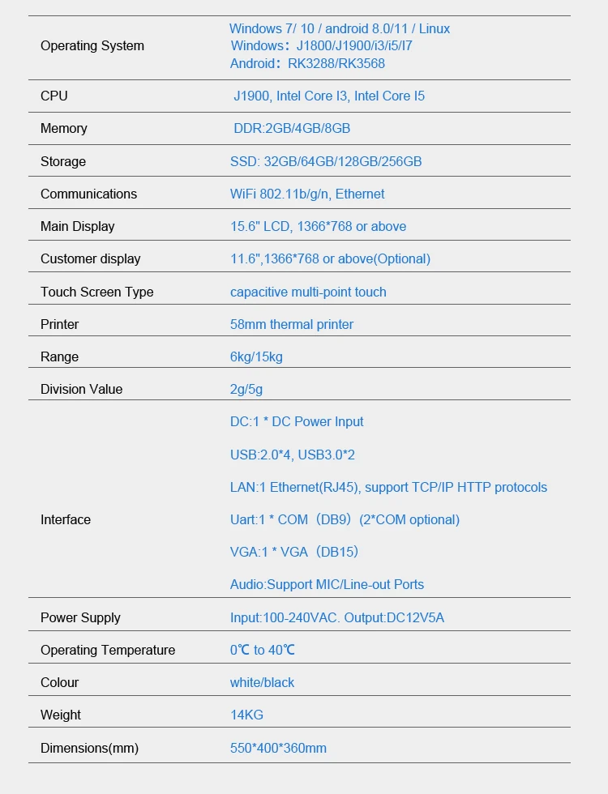Click the Colour value white/black
Image resolution: width=608 pixels, height=794 pixels.
tap(262, 682)
